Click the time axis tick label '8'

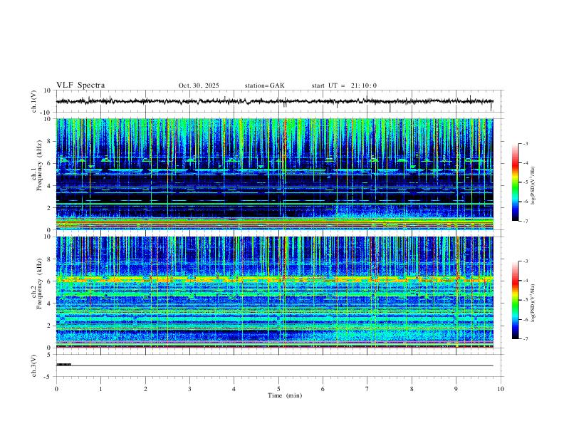pyautogui.click(x=412, y=389)
